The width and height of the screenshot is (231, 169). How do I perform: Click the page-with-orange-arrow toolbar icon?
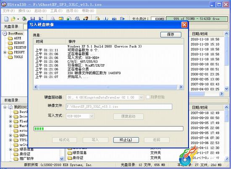pyautogui.click(x=97, y=19)
